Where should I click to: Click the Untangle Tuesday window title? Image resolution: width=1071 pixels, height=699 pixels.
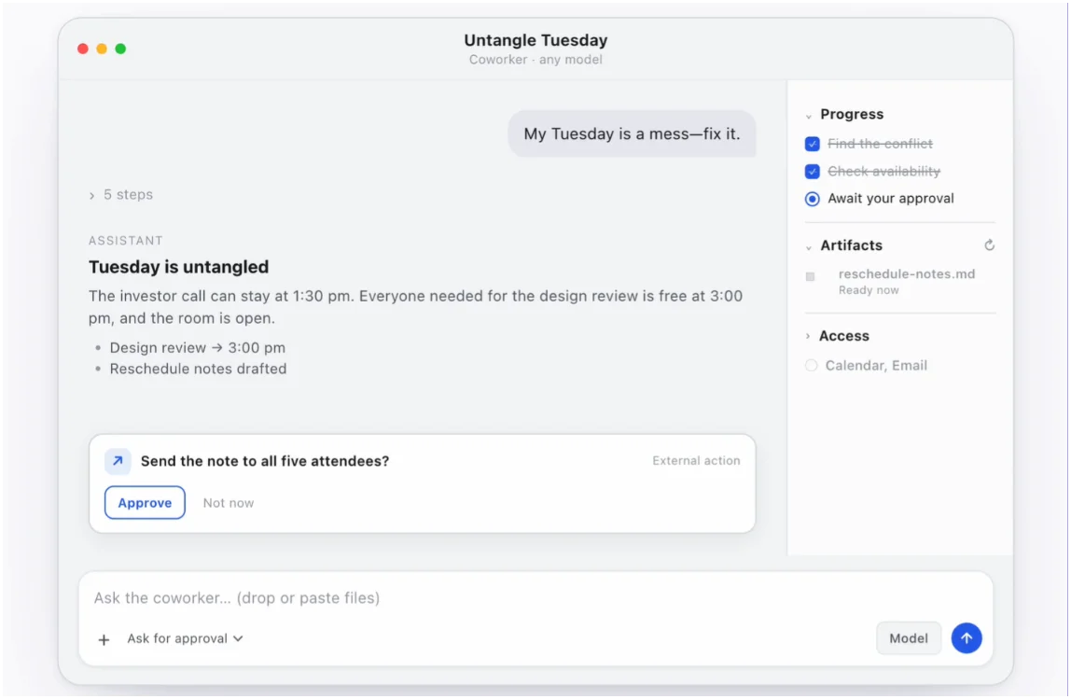(x=535, y=40)
